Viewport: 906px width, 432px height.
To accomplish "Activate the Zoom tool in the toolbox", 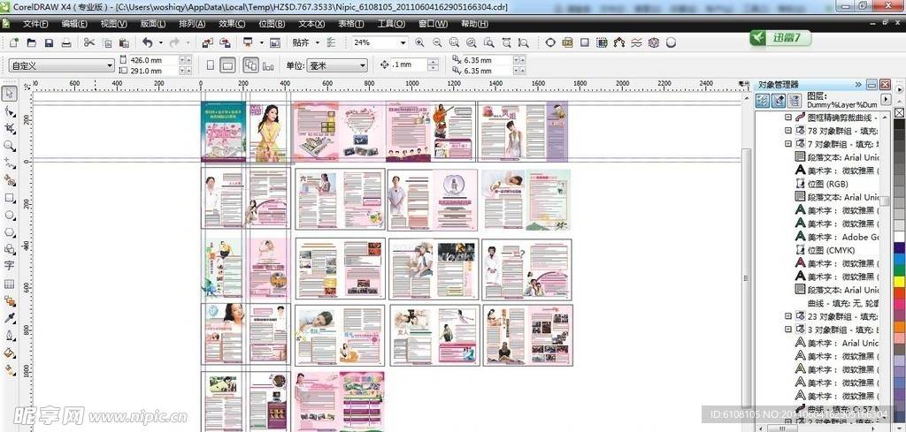I will [10, 146].
